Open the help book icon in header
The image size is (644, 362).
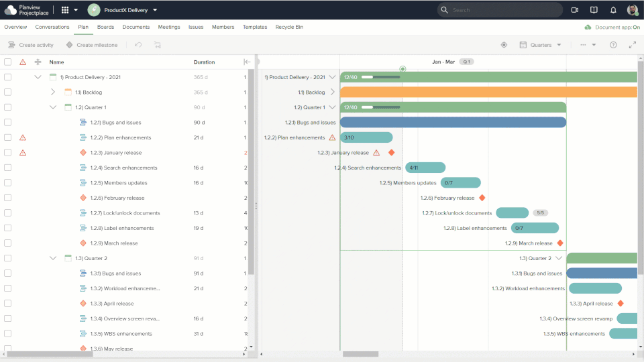tap(594, 10)
